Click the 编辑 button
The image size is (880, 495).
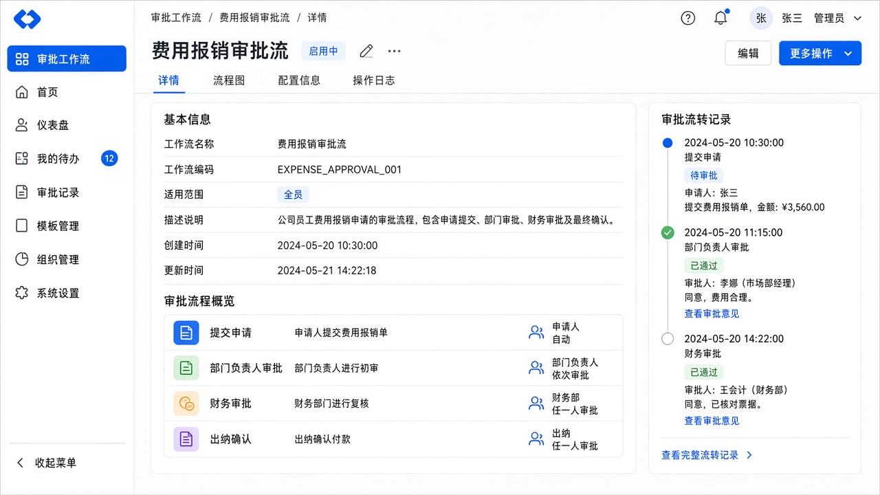click(x=748, y=53)
